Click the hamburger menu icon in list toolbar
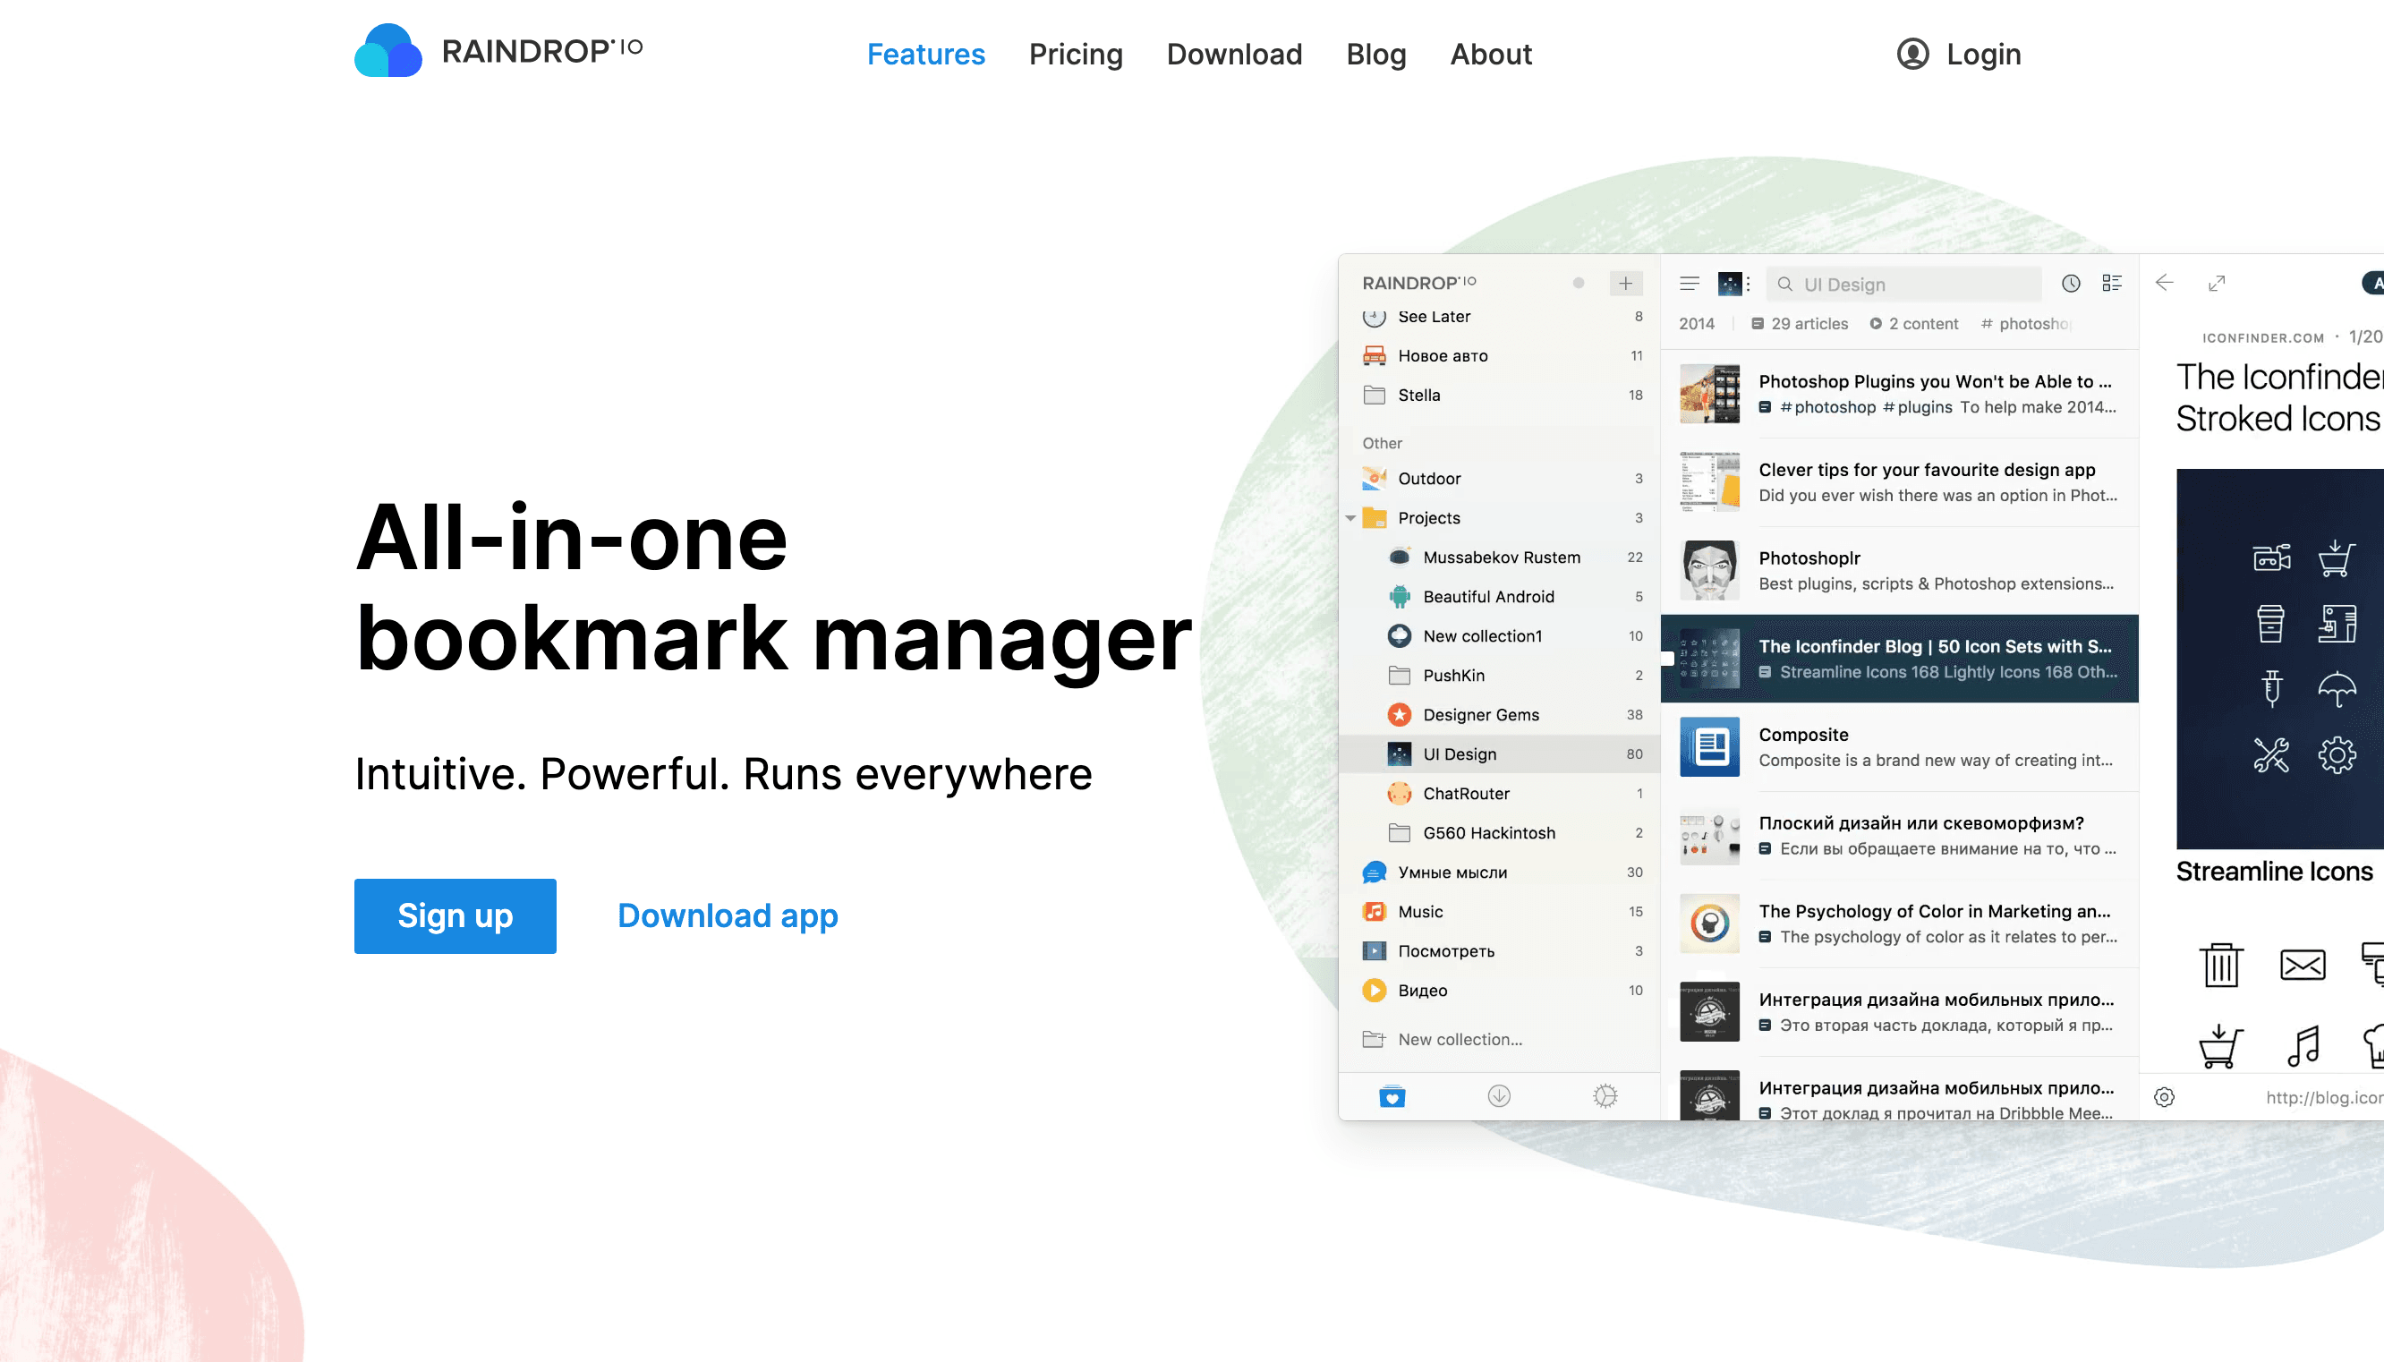This screenshot has height=1362, width=2384. [x=1689, y=284]
